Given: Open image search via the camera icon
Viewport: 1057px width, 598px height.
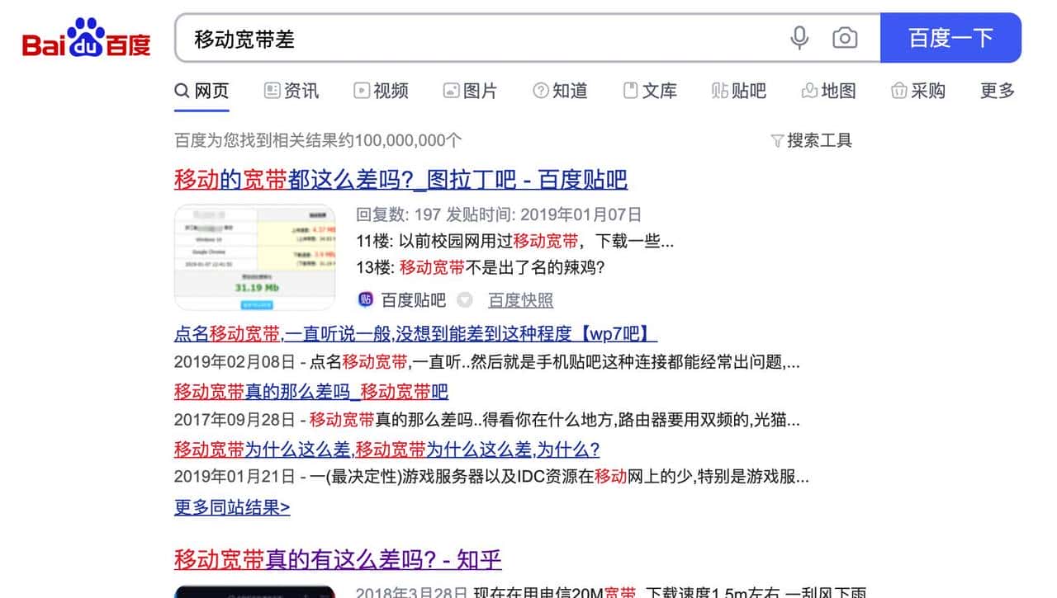Looking at the screenshot, I should 845,38.
